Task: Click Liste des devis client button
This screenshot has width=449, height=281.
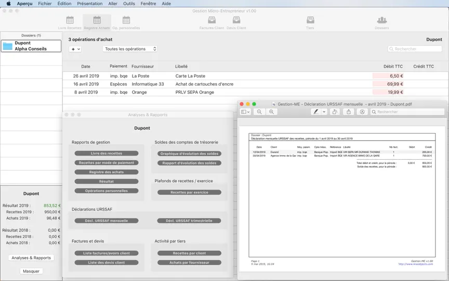Action: click(107, 262)
